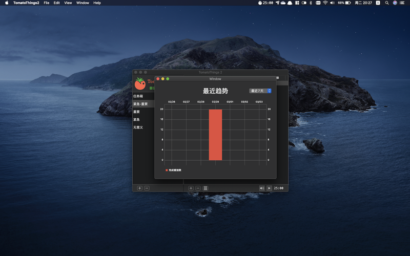Viewport: 410px width, 256px height.
Task: Click the 02/26 date label
Action: (172, 101)
